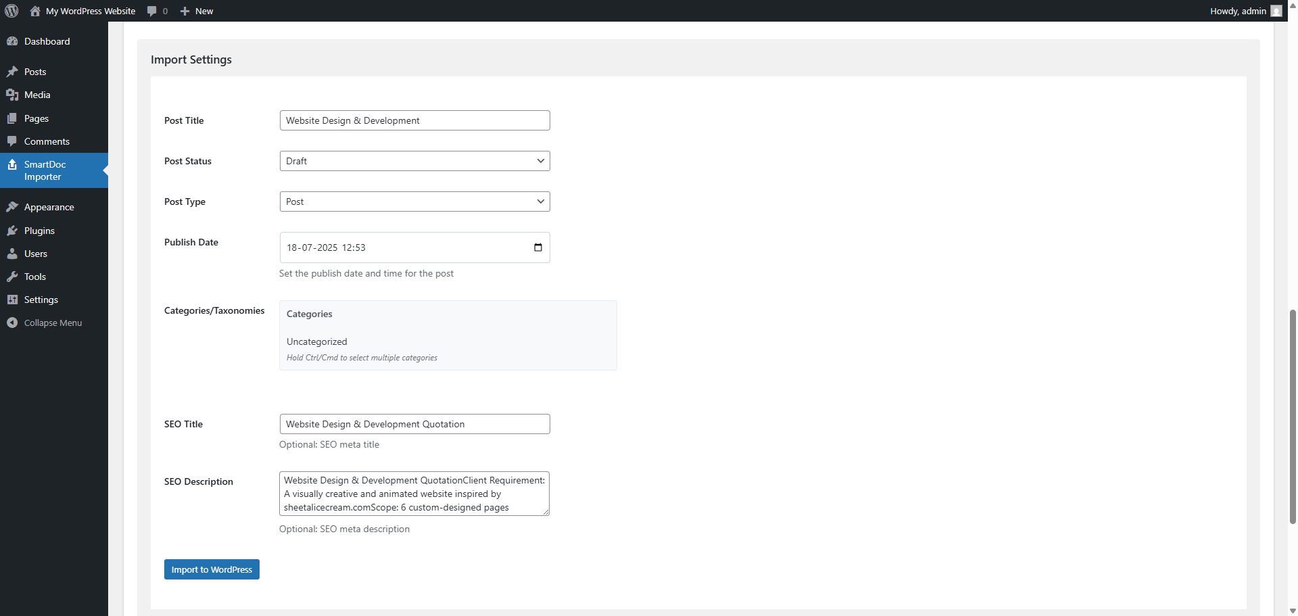Select the Uncategorized category option
This screenshot has width=1298, height=616.
(317, 341)
